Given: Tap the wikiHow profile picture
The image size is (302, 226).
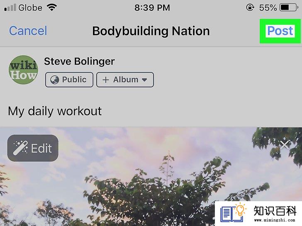Looking at the screenshot, I should tap(23, 70).
